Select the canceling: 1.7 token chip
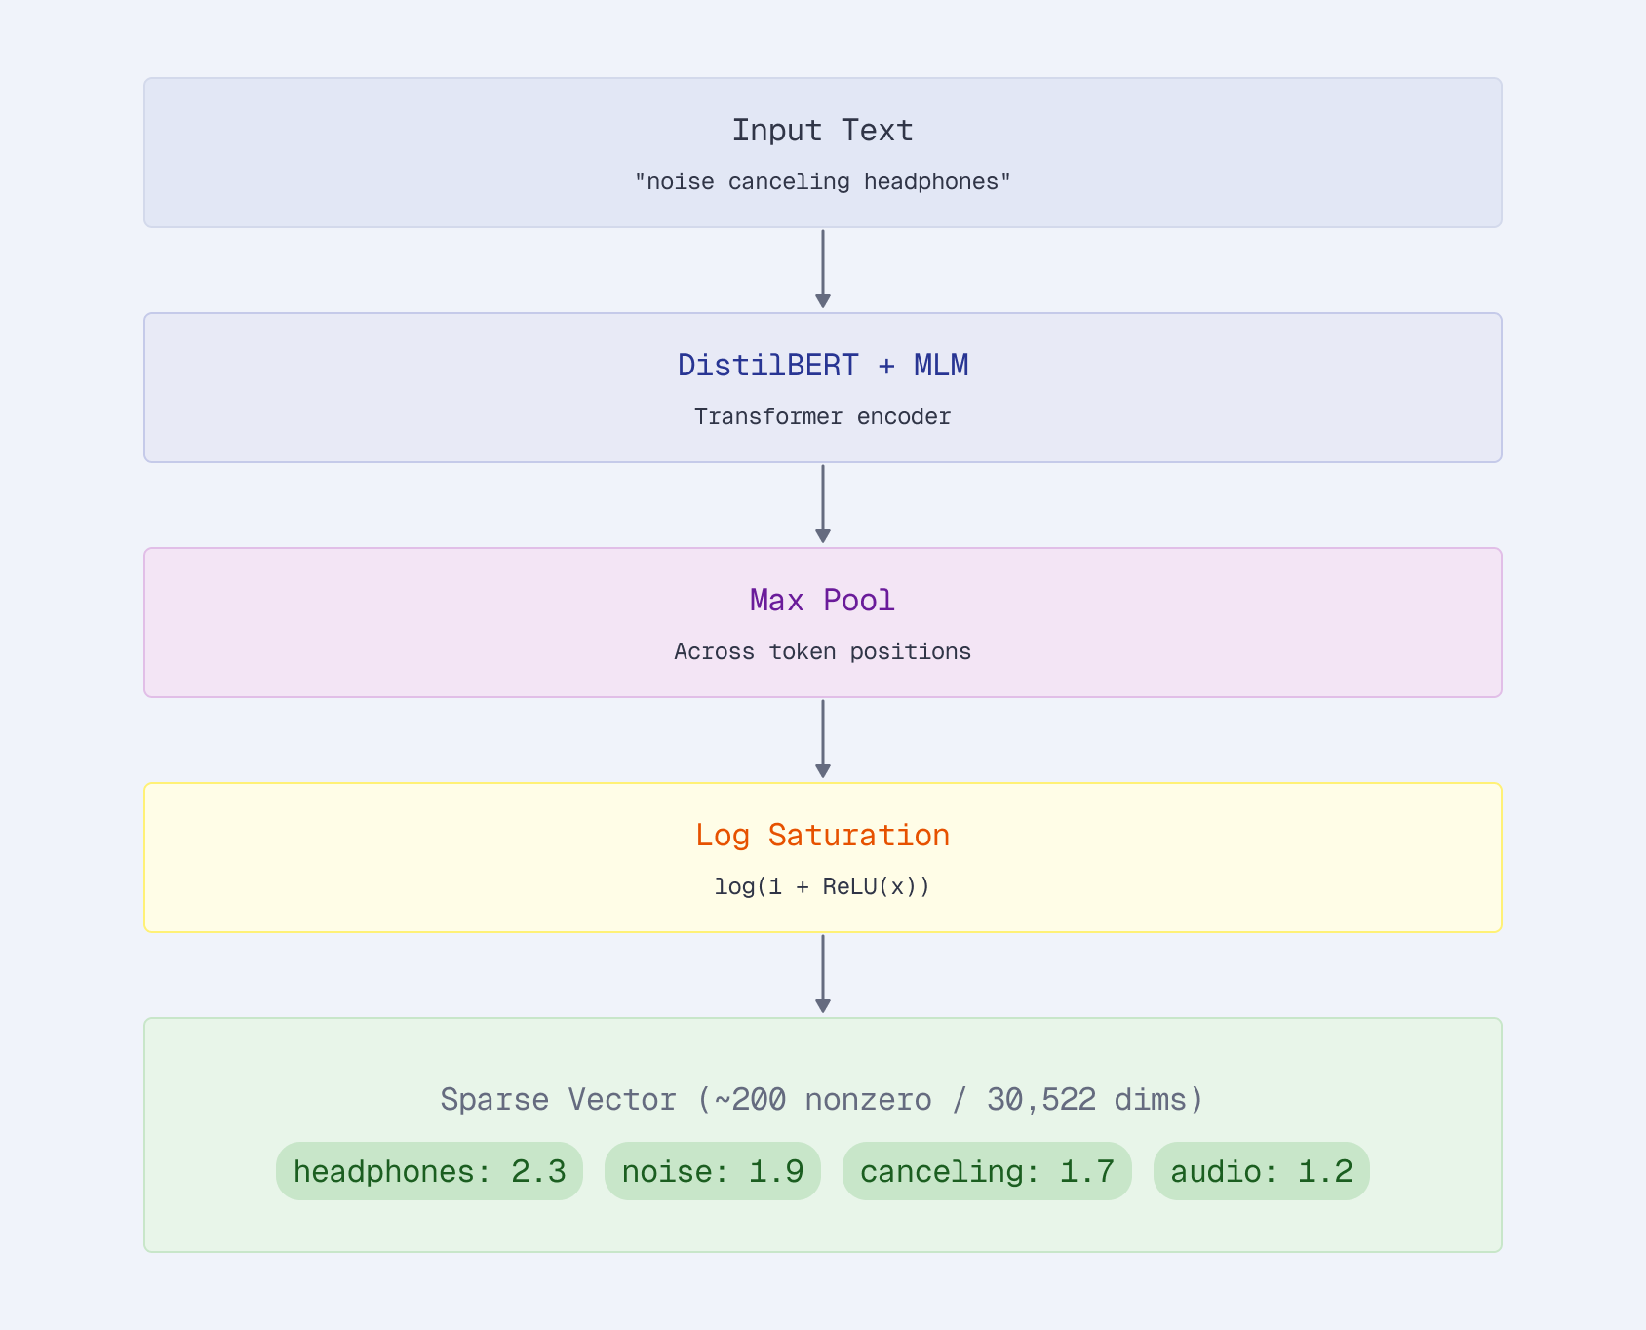Image resolution: width=1646 pixels, height=1330 pixels. [987, 1171]
